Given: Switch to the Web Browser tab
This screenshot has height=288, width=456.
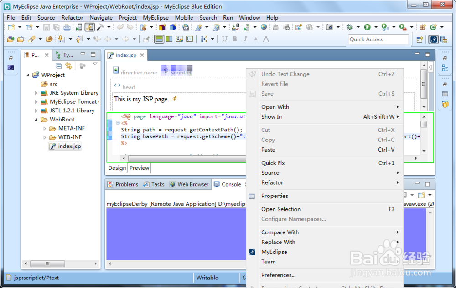Looking at the screenshot, I should click(x=189, y=184).
